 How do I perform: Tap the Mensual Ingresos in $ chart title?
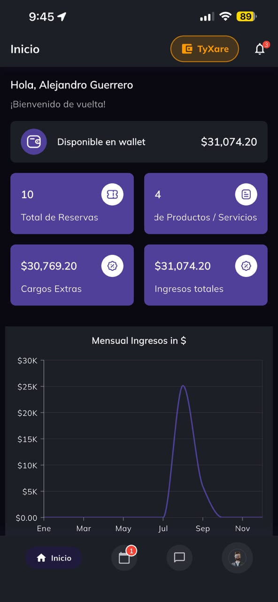pyautogui.click(x=139, y=341)
